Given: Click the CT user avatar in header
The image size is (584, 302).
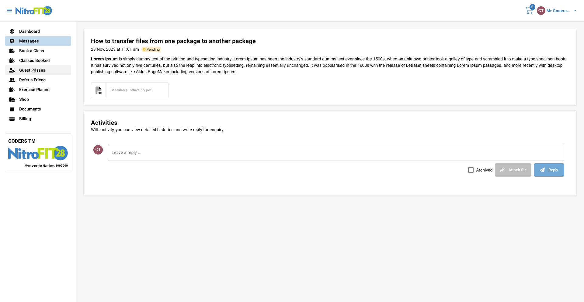Looking at the screenshot, I should pyautogui.click(x=541, y=11).
